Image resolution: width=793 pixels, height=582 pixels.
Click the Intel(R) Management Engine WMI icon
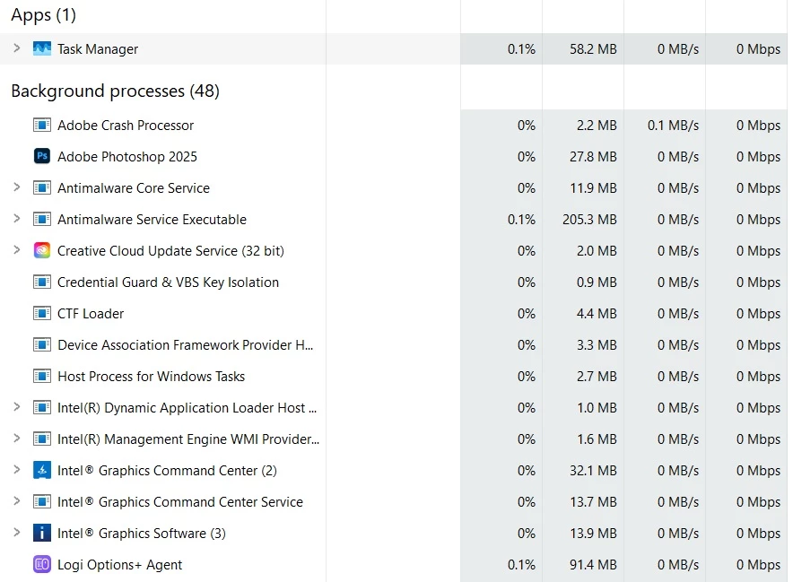point(42,439)
